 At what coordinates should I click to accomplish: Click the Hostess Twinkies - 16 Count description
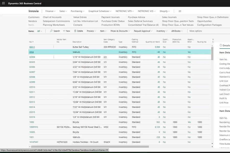tap(86, 142)
